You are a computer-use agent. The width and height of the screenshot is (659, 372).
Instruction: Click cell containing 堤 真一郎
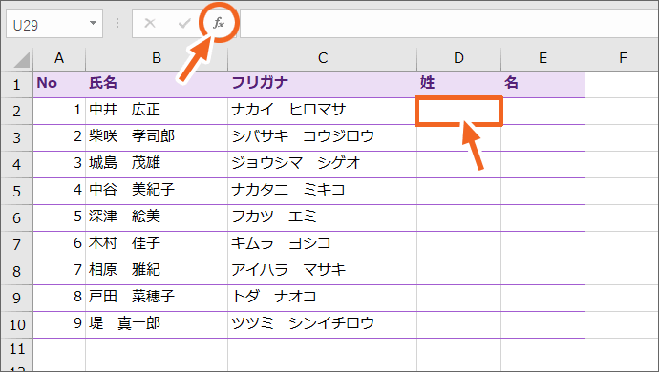click(x=157, y=324)
